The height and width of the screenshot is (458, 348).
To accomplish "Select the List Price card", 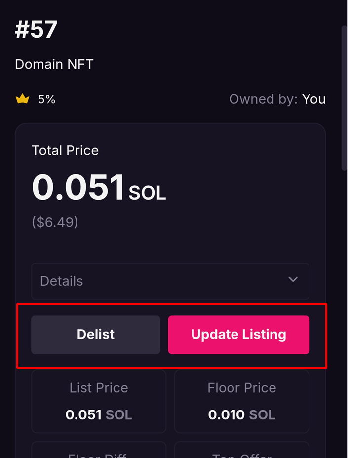I will tap(99, 401).
